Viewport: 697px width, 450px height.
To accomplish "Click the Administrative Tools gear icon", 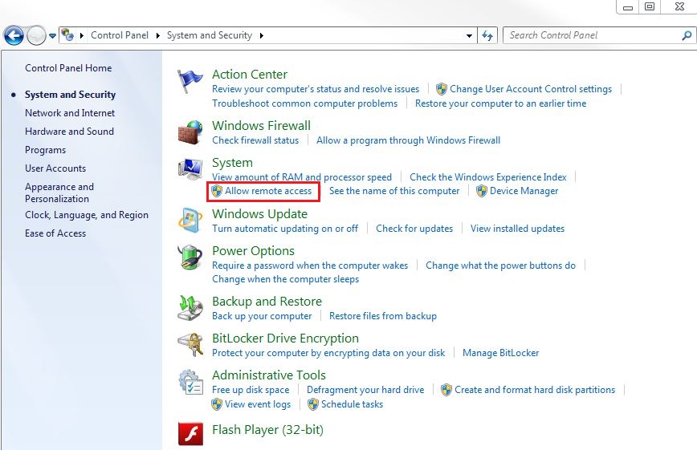I will click(190, 382).
